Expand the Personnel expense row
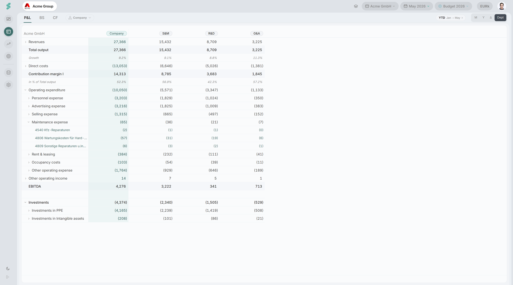This screenshot has height=285, width=513. 29,98
